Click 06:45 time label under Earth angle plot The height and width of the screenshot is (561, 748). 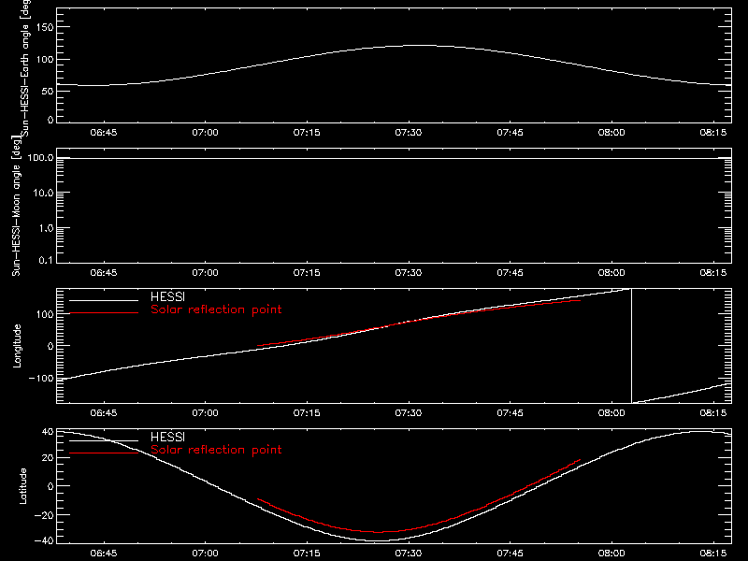click(104, 133)
